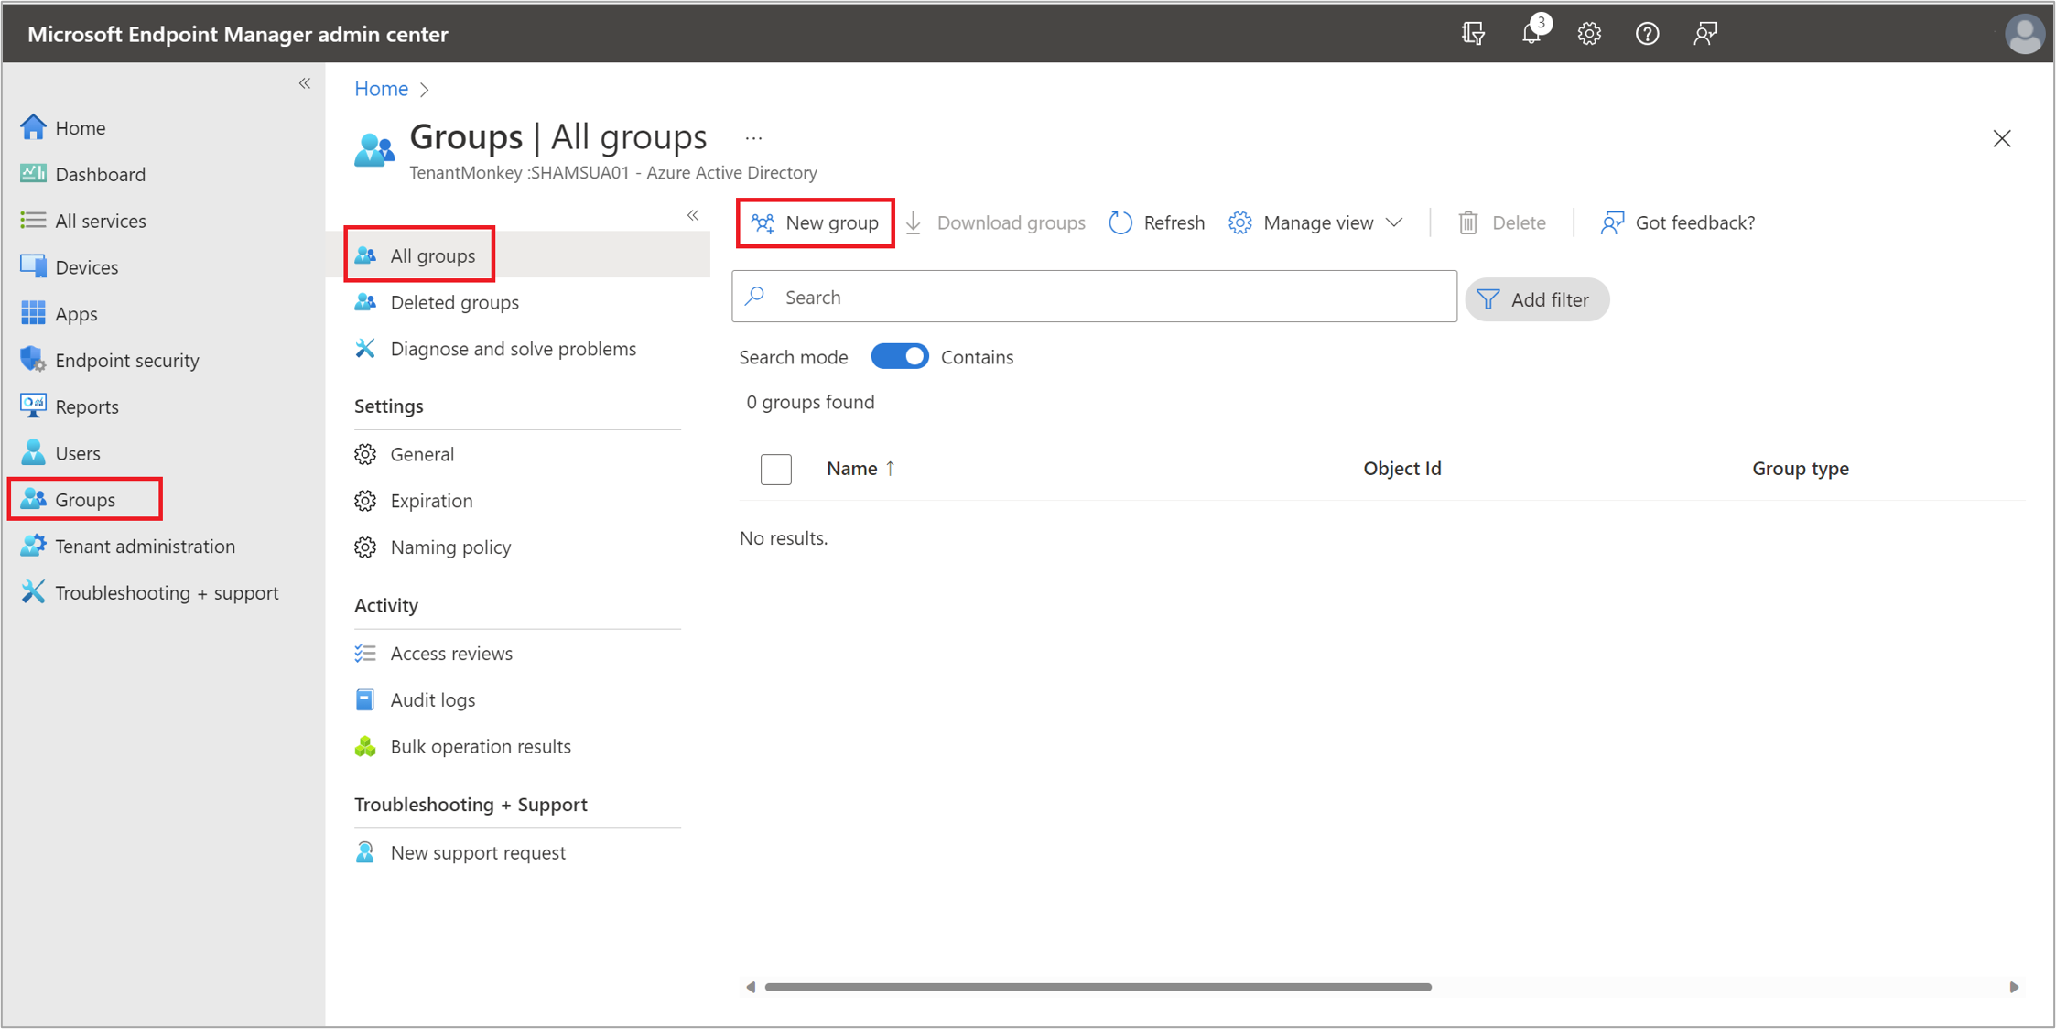The width and height of the screenshot is (2056, 1029).
Task: Open user account avatar
Action: (x=2023, y=34)
